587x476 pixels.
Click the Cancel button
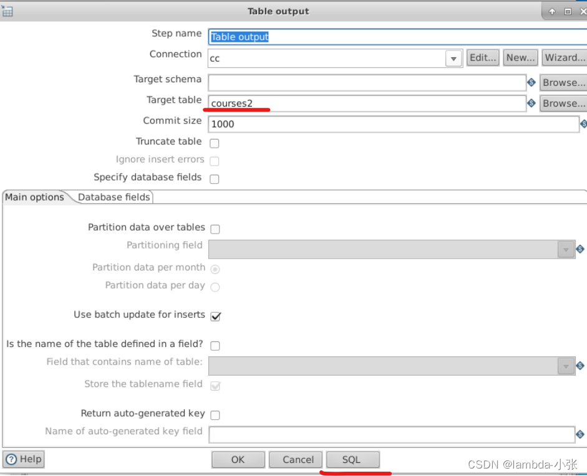coord(296,460)
